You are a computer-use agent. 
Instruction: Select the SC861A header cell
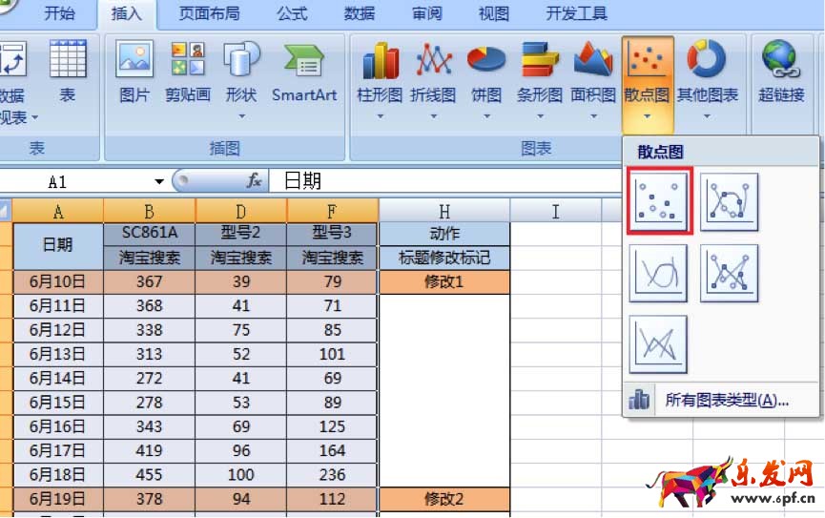(x=150, y=233)
